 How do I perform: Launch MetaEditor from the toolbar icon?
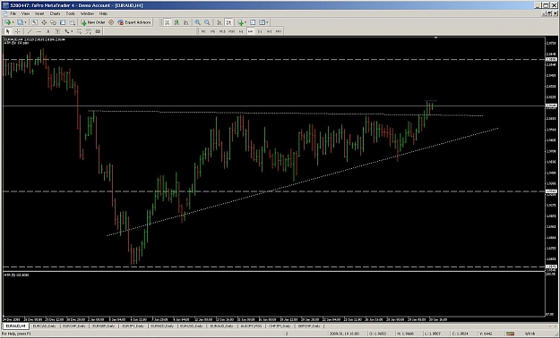111,22
